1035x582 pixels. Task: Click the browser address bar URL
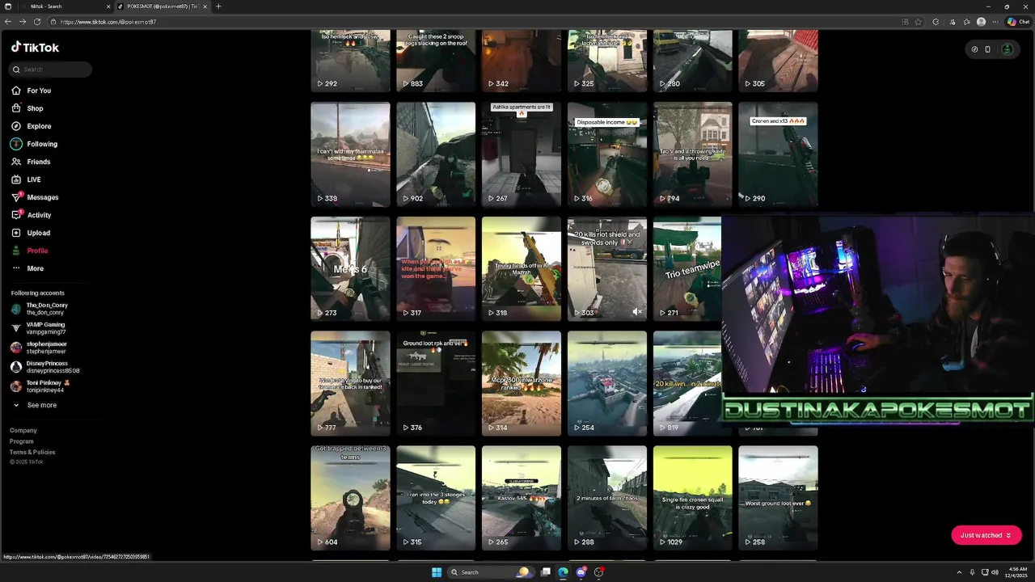(108, 22)
